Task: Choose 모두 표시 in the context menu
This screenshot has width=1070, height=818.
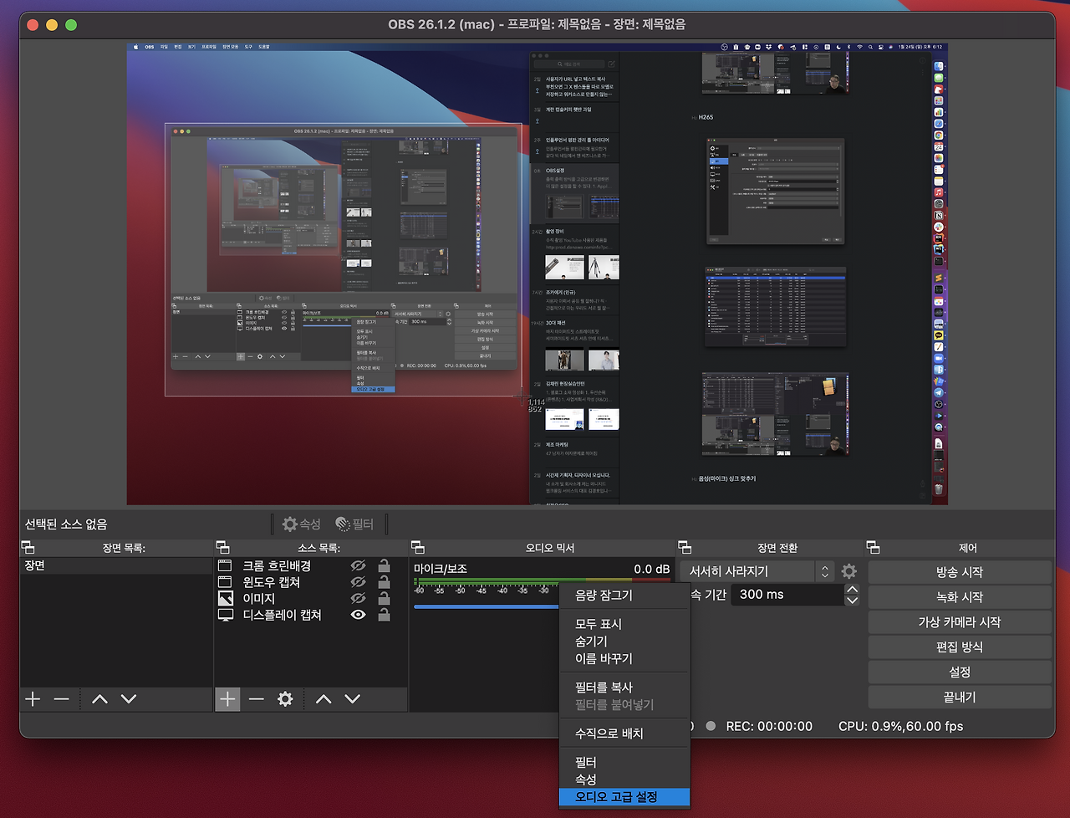Action: (x=624, y=624)
